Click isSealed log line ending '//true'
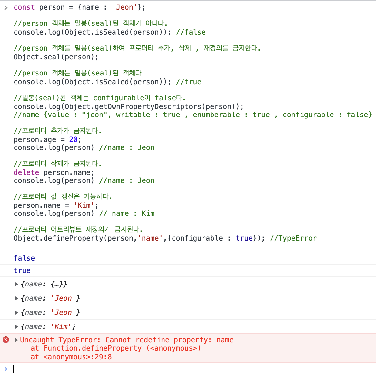Image resolution: width=376 pixels, height=380 pixels. 107,82
